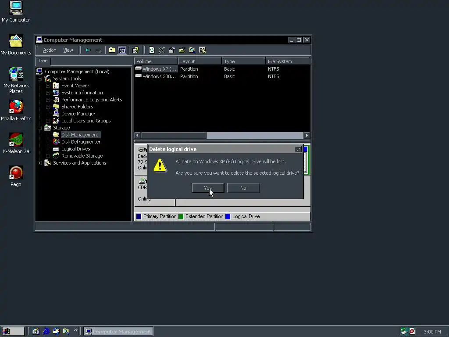Viewport: 449px width, 337px height.
Task: Click the Properties toolbar icon
Action: 172,50
